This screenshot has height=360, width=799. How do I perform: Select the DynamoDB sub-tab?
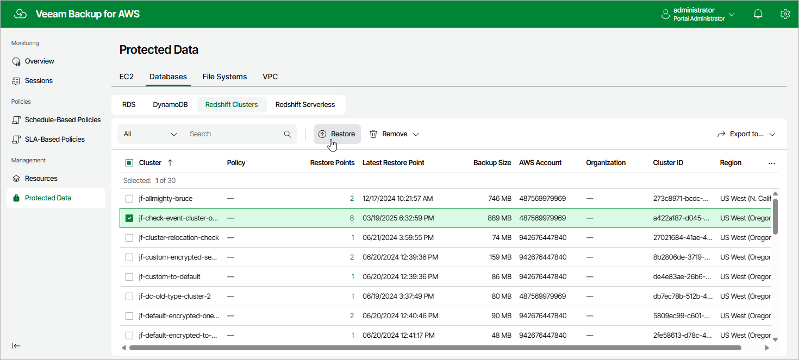tap(170, 105)
